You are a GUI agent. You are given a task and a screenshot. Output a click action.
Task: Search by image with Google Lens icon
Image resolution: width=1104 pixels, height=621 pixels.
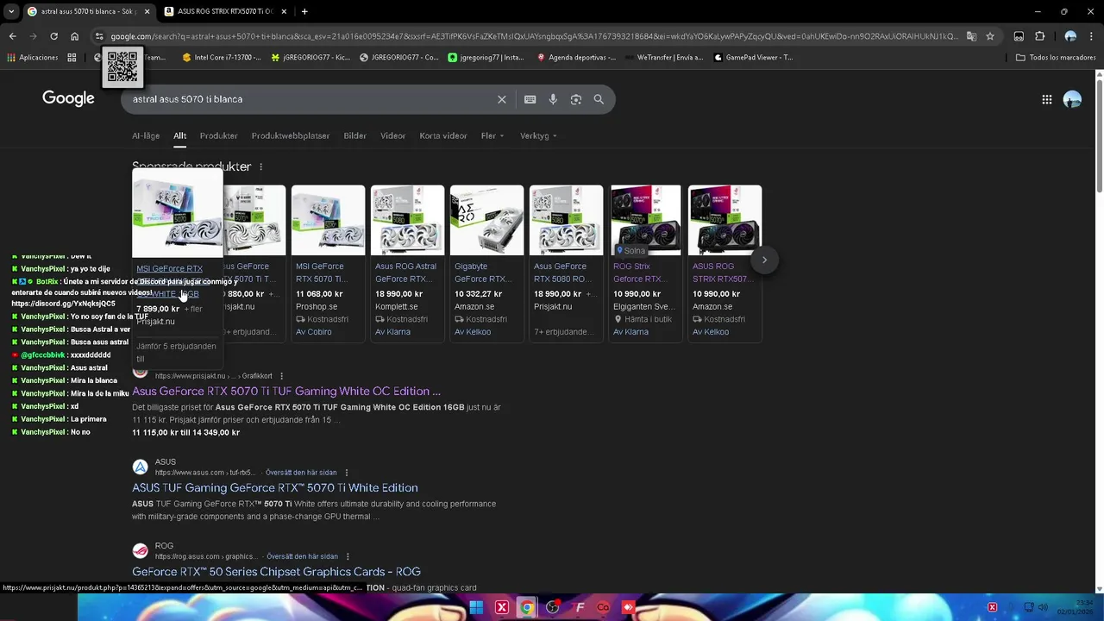point(575,99)
